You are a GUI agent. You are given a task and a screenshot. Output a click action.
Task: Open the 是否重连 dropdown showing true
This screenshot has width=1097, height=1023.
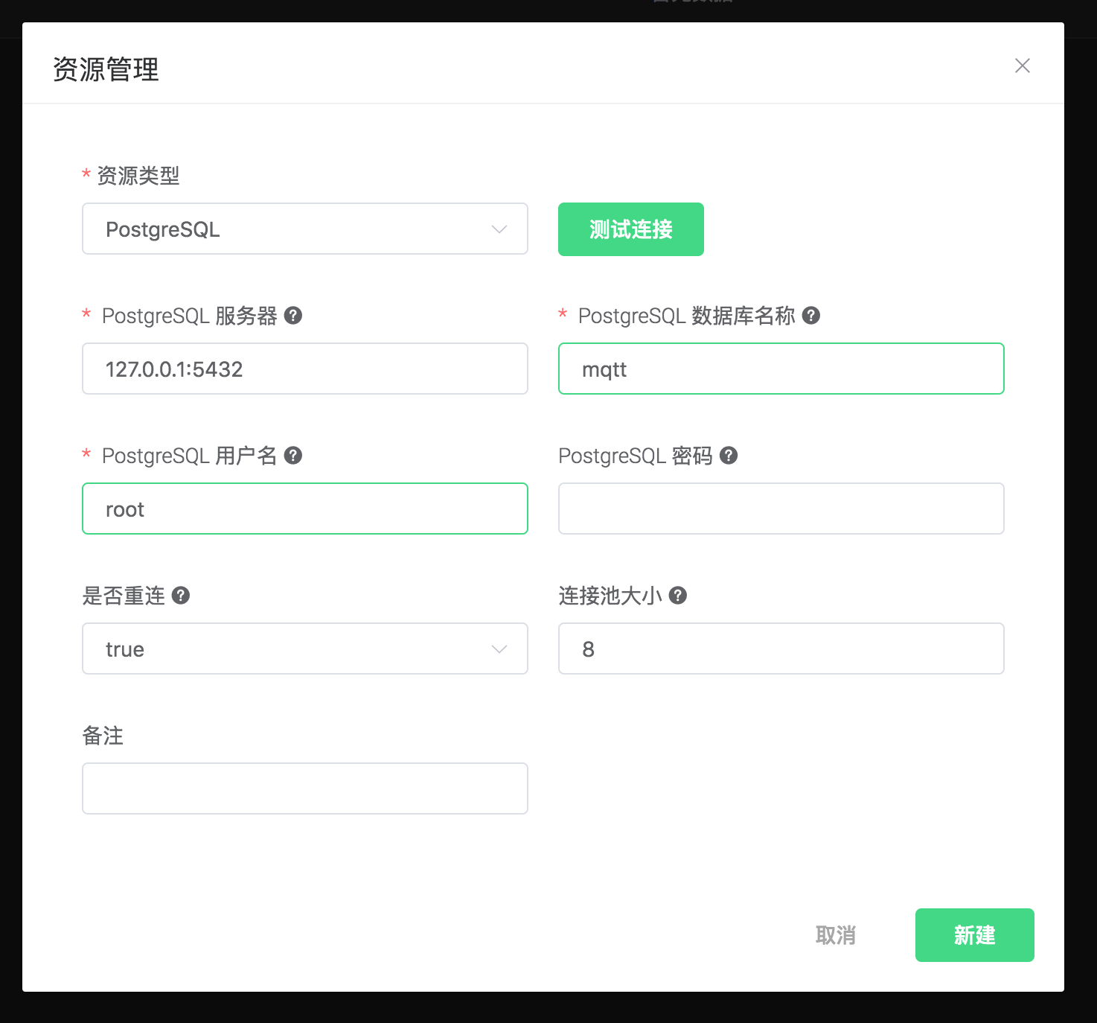point(298,649)
